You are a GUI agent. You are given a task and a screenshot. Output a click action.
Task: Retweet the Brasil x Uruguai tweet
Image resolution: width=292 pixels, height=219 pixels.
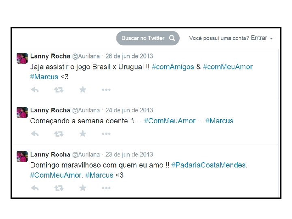pos(59,90)
